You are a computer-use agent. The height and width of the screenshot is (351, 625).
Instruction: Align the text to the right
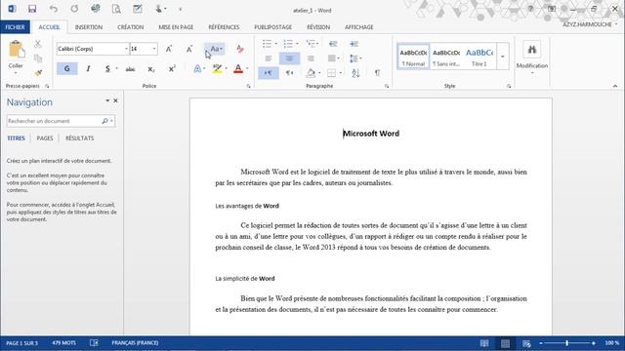pyautogui.click(x=311, y=58)
